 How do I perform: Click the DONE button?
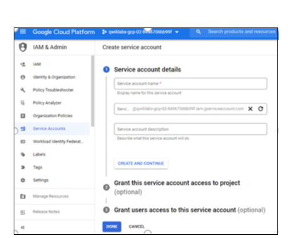click(112, 227)
